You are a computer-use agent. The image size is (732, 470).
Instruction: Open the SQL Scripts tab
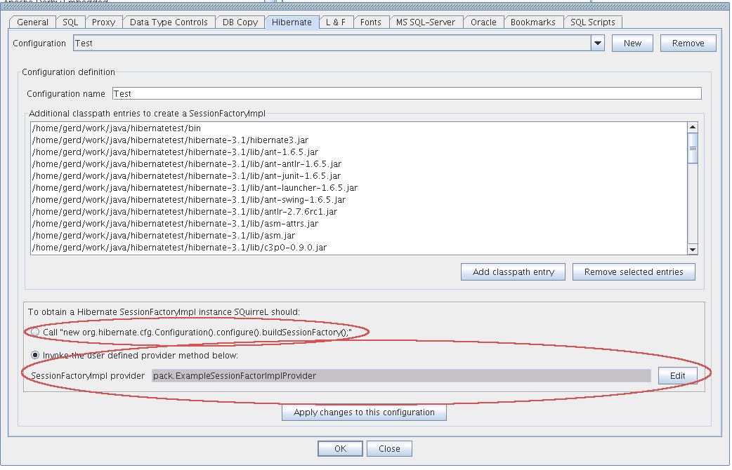pyautogui.click(x=593, y=22)
